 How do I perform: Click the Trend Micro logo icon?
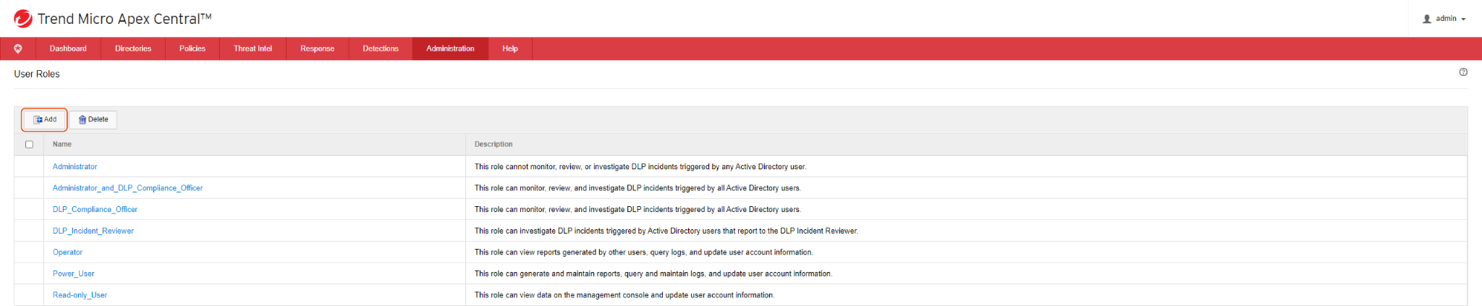click(x=23, y=19)
